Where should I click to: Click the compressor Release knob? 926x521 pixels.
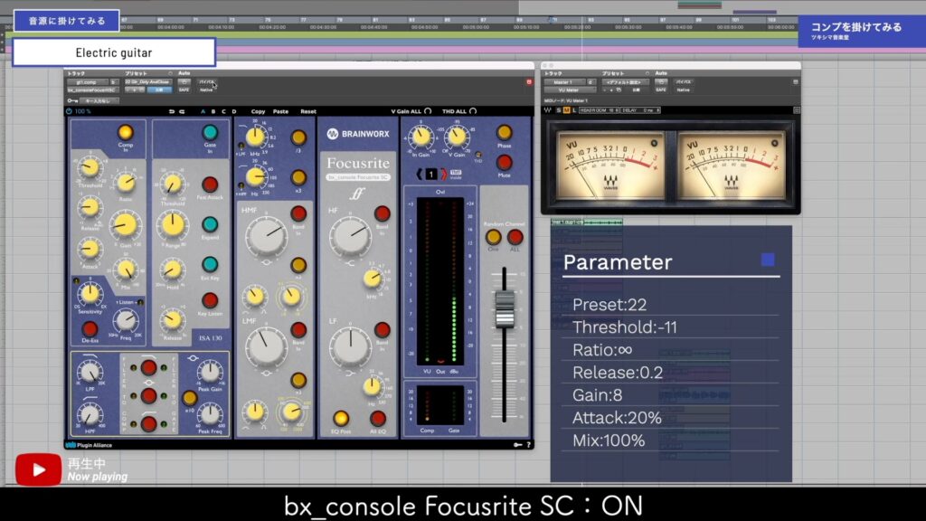pos(90,207)
